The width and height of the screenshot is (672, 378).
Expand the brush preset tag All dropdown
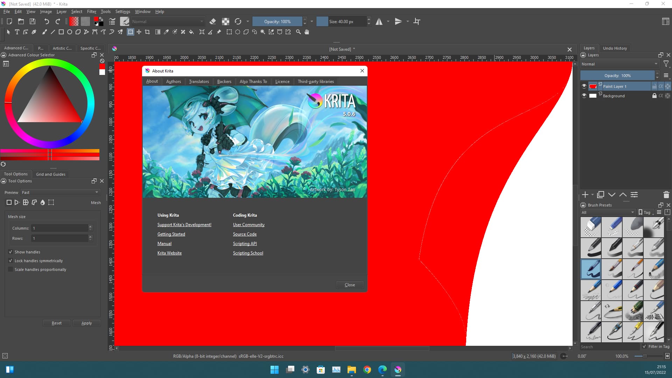click(608, 212)
